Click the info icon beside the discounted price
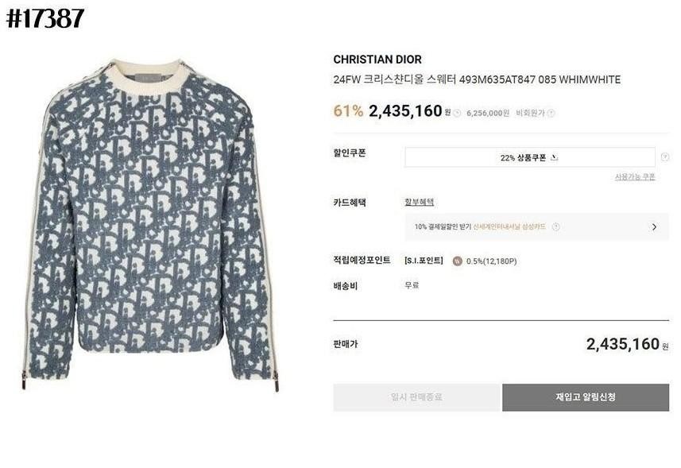This screenshot has height=468, width=681. tap(458, 114)
